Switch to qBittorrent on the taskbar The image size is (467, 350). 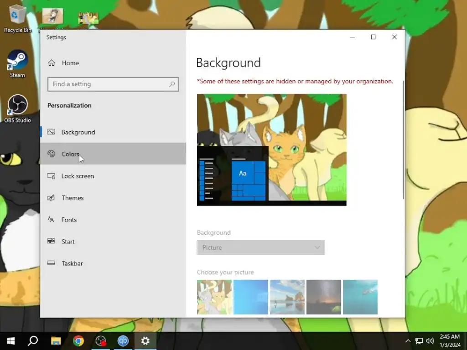point(123,341)
